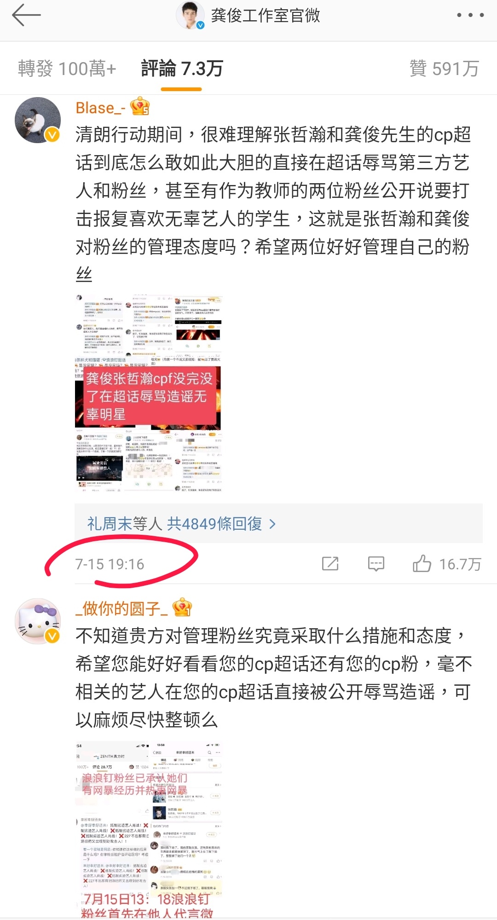Switch to the 贊 591万 tab
Viewport: 497px width, 920px height.
point(444,69)
